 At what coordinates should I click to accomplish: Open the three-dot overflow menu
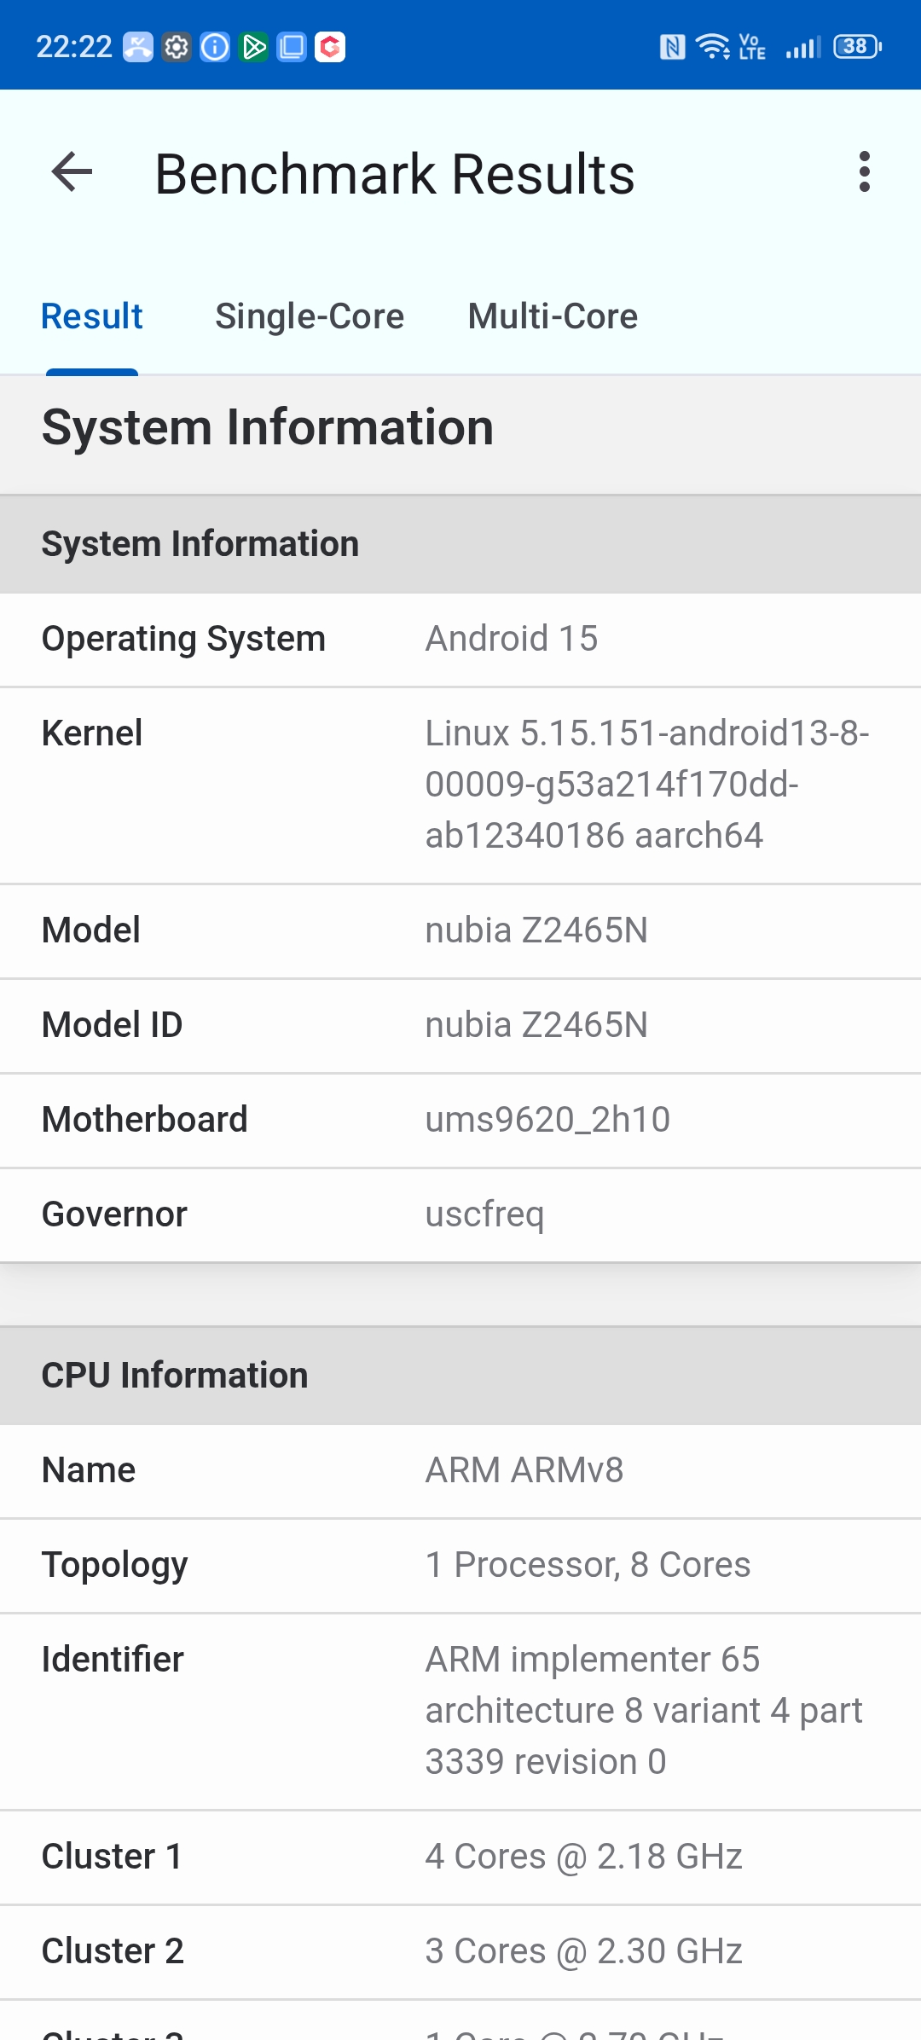865,173
